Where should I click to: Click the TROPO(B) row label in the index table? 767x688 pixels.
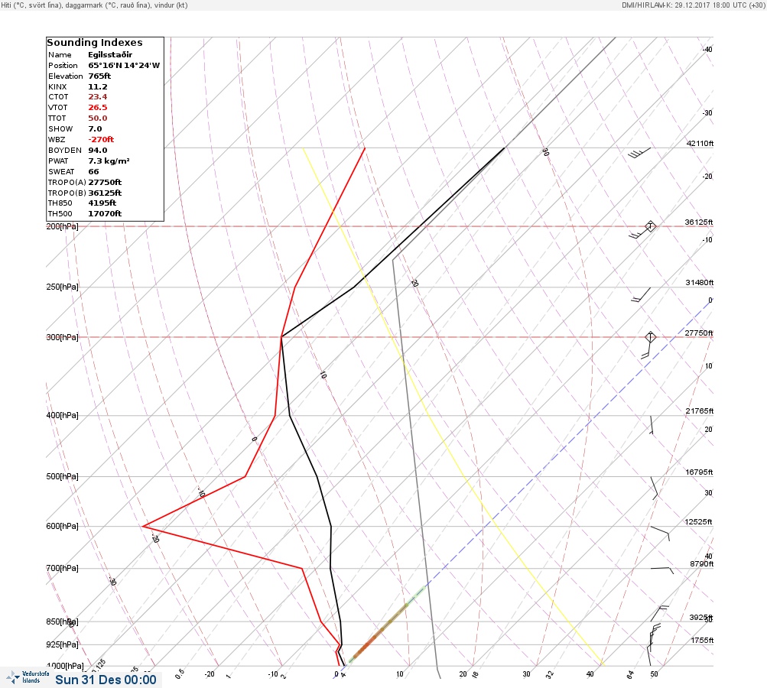(x=67, y=193)
